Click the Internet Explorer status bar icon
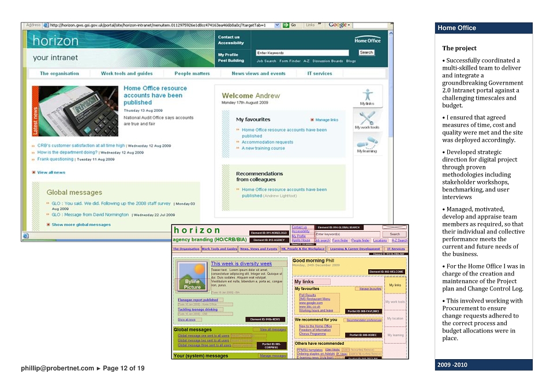This screenshot has height=392, width=554. coord(26,236)
